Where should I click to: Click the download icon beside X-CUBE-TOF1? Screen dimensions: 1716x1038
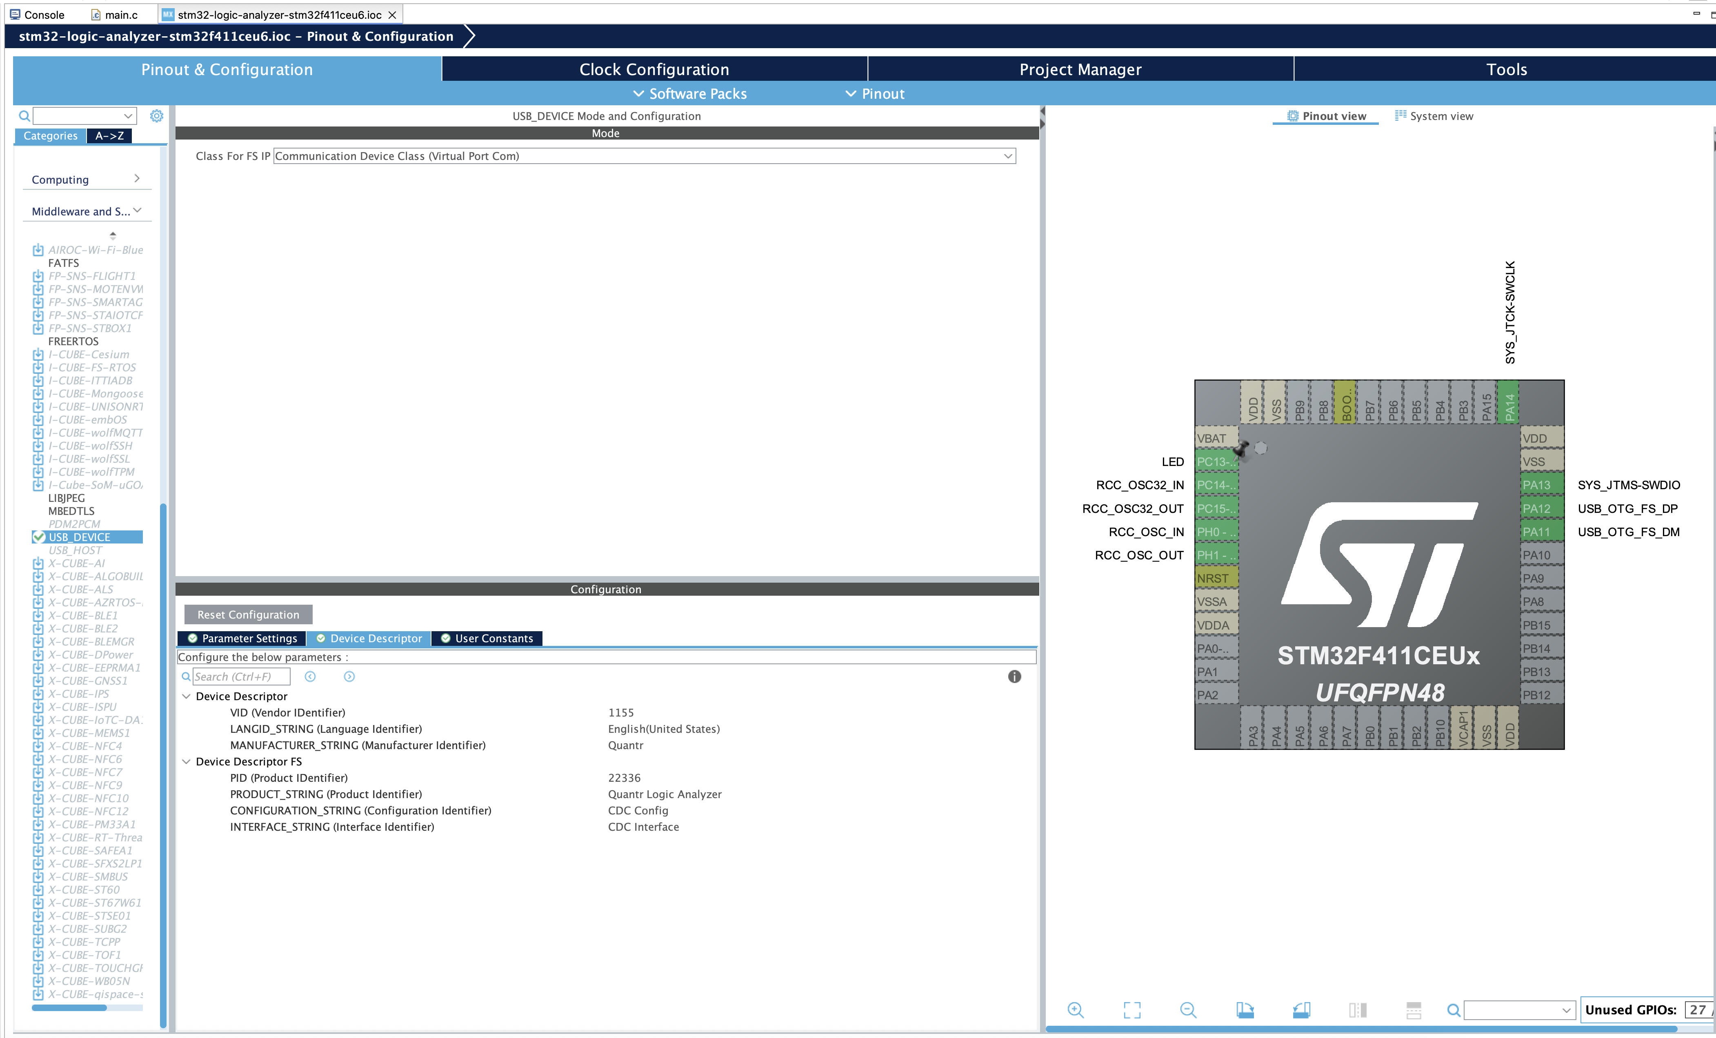38,955
